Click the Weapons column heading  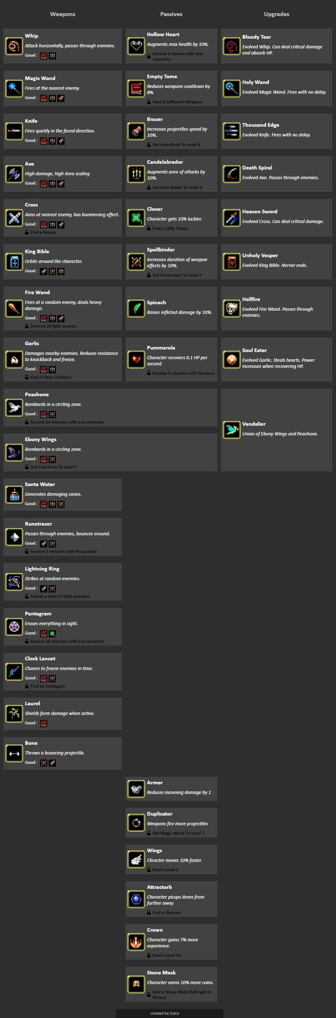(x=63, y=14)
